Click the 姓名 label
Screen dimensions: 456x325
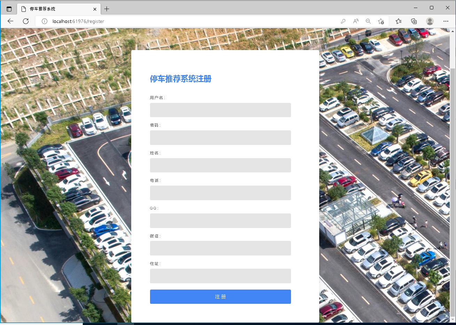pos(155,153)
